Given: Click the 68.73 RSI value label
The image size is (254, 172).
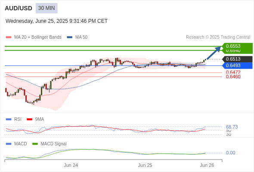Looking at the screenshot, I should (x=232, y=127).
